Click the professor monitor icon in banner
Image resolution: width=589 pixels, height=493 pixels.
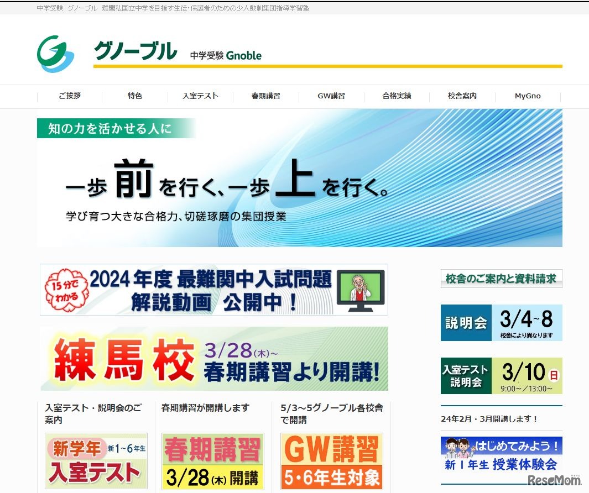point(361,290)
